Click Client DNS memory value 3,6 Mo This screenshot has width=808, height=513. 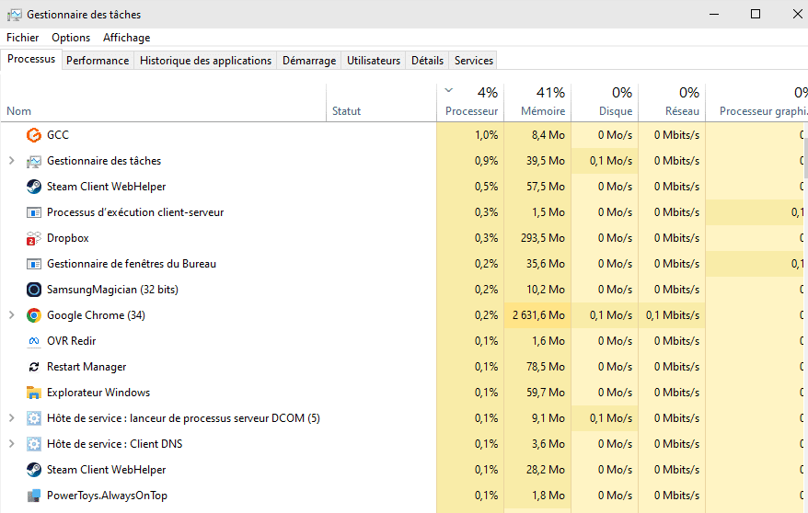click(548, 443)
